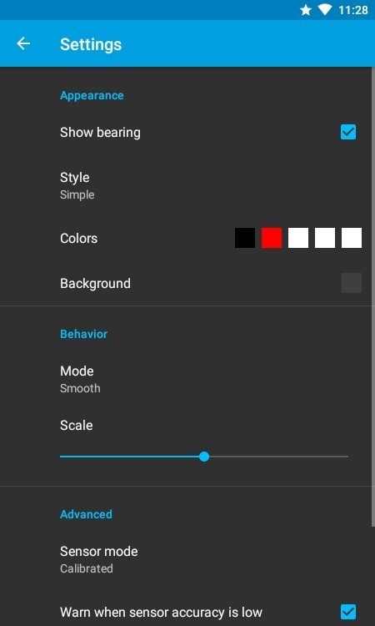Open the Style setting showing Simple
Image resolution: width=375 pixels, height=626 pixels.
(x=187, y=185)
